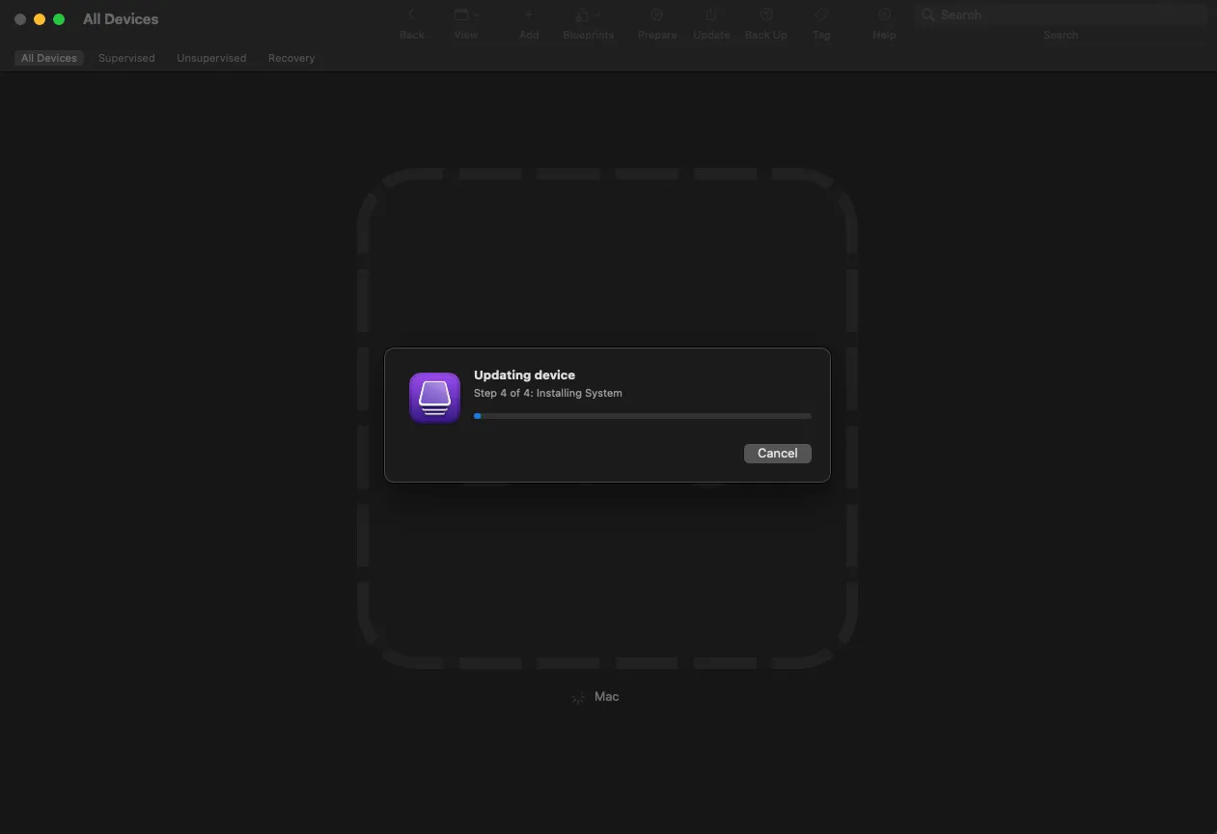1217x834 pixels.
Task: Select the Mac device label
Action: click(x=606, y=696)
